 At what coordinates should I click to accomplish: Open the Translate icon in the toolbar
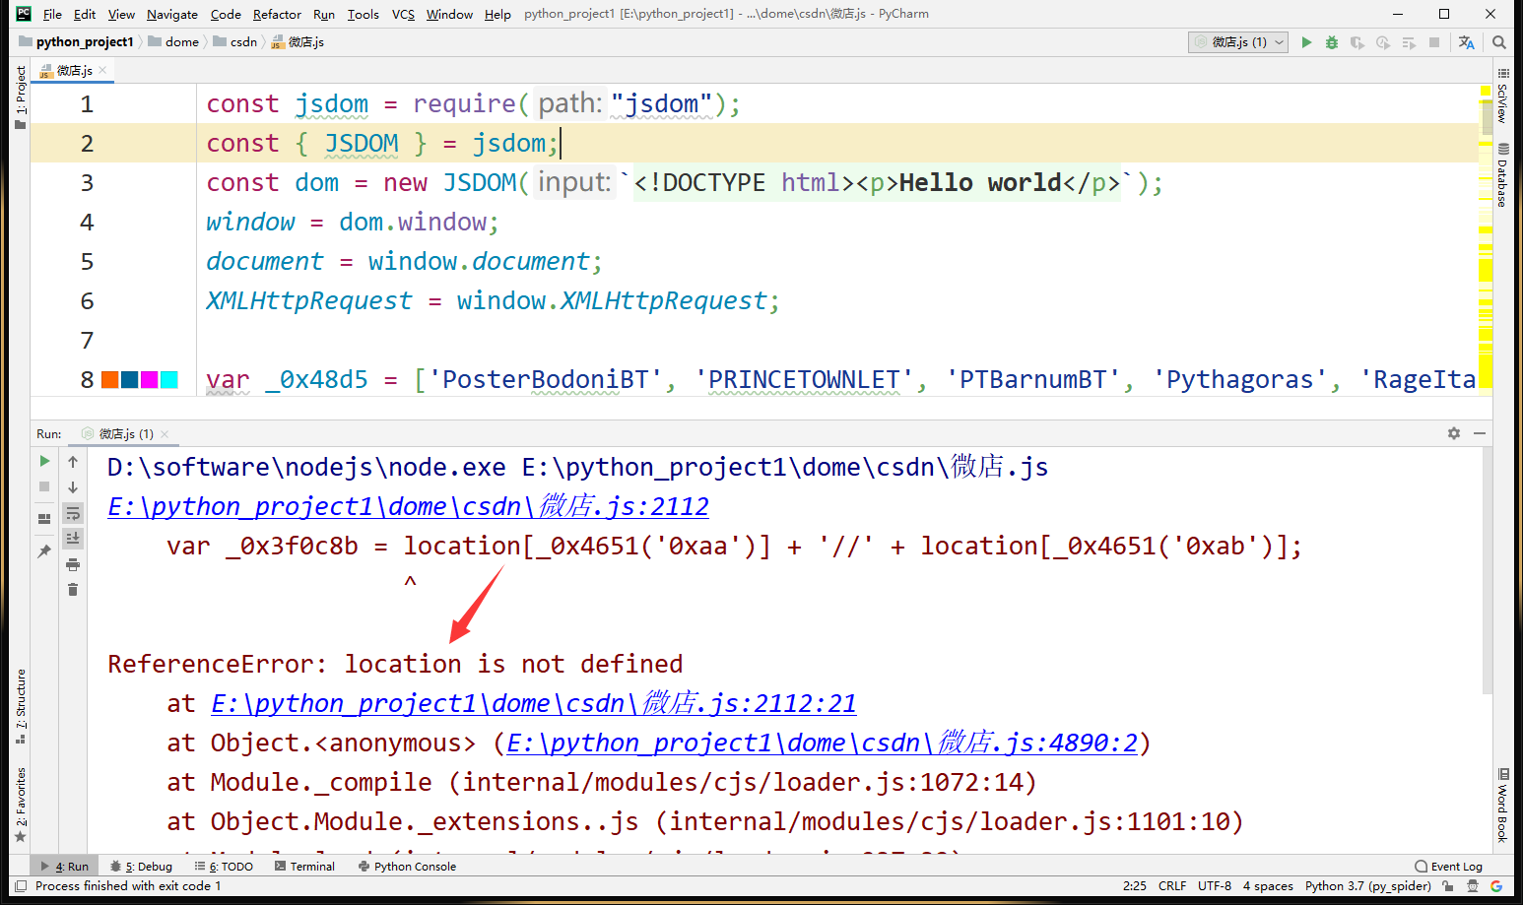click(x=1467, y=42)
